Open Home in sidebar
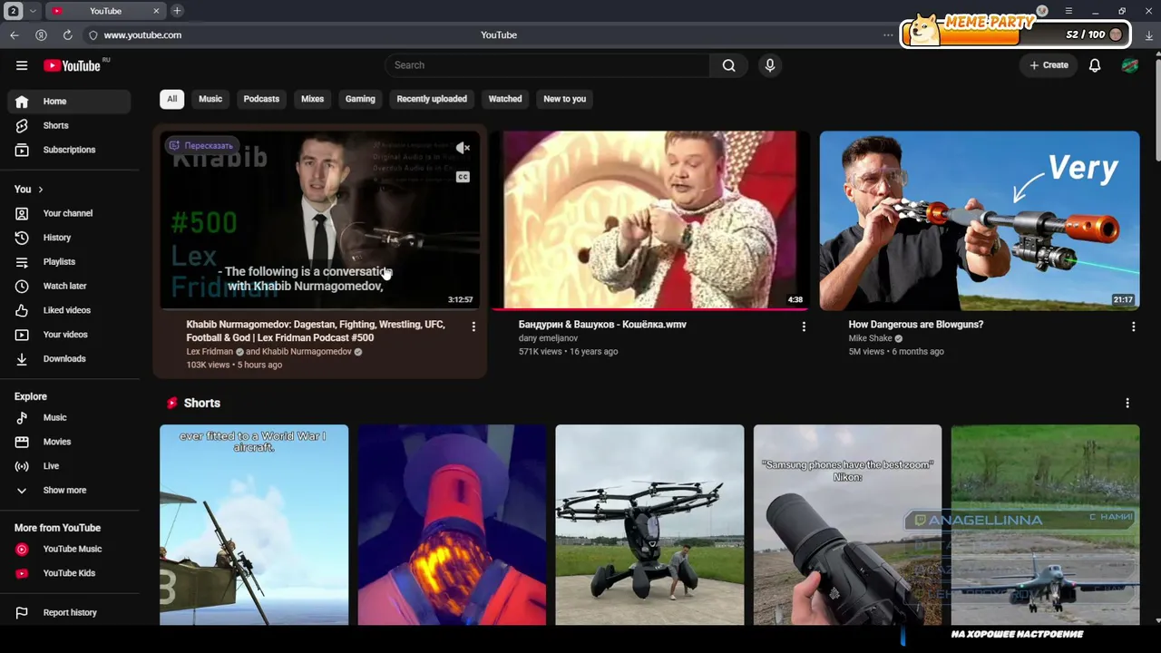This screenshot has width=1161, height=653. pyautogui.click(x=69, y=102)
